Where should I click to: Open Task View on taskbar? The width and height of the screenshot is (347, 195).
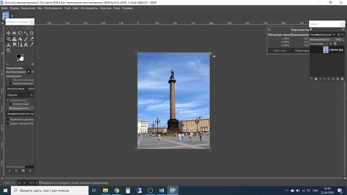tap(94, 190)
